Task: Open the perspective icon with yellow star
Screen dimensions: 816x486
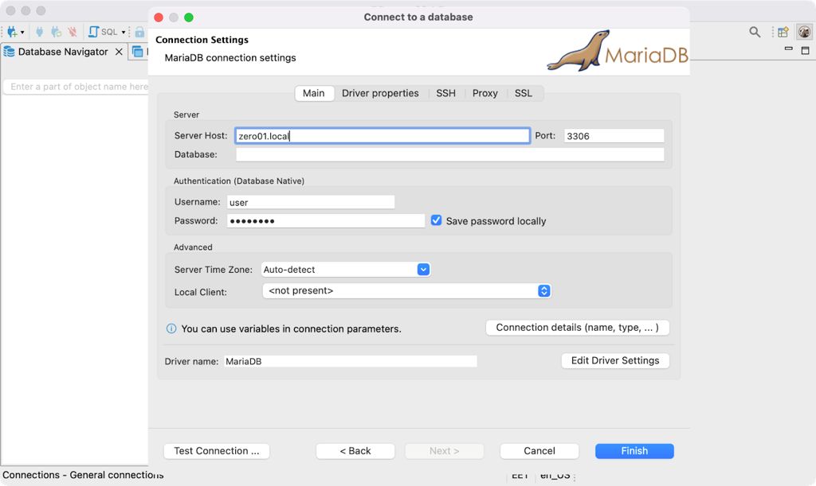Action: coord(783,32)
